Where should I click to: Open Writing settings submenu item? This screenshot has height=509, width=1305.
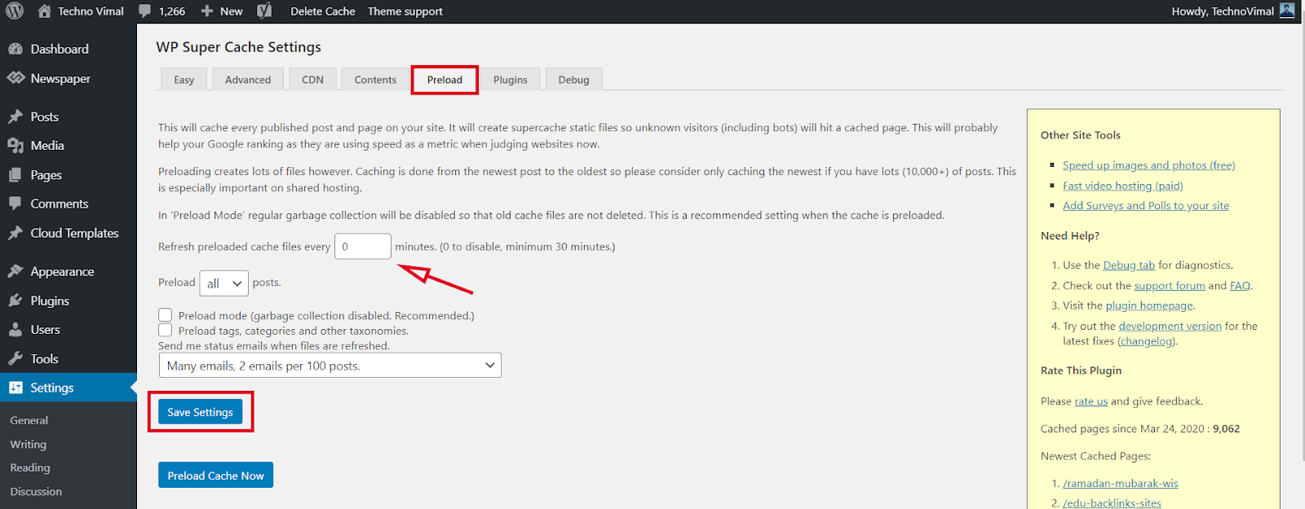coord(29,445)
